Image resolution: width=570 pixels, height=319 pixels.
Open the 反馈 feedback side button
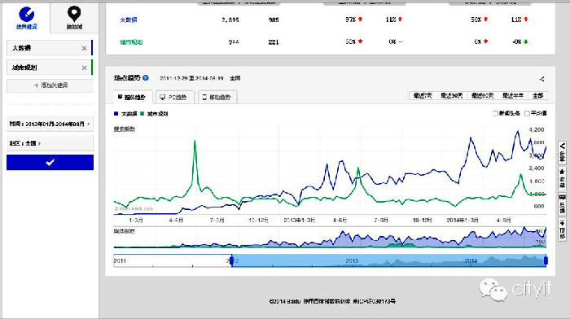[x=562, y=204]
